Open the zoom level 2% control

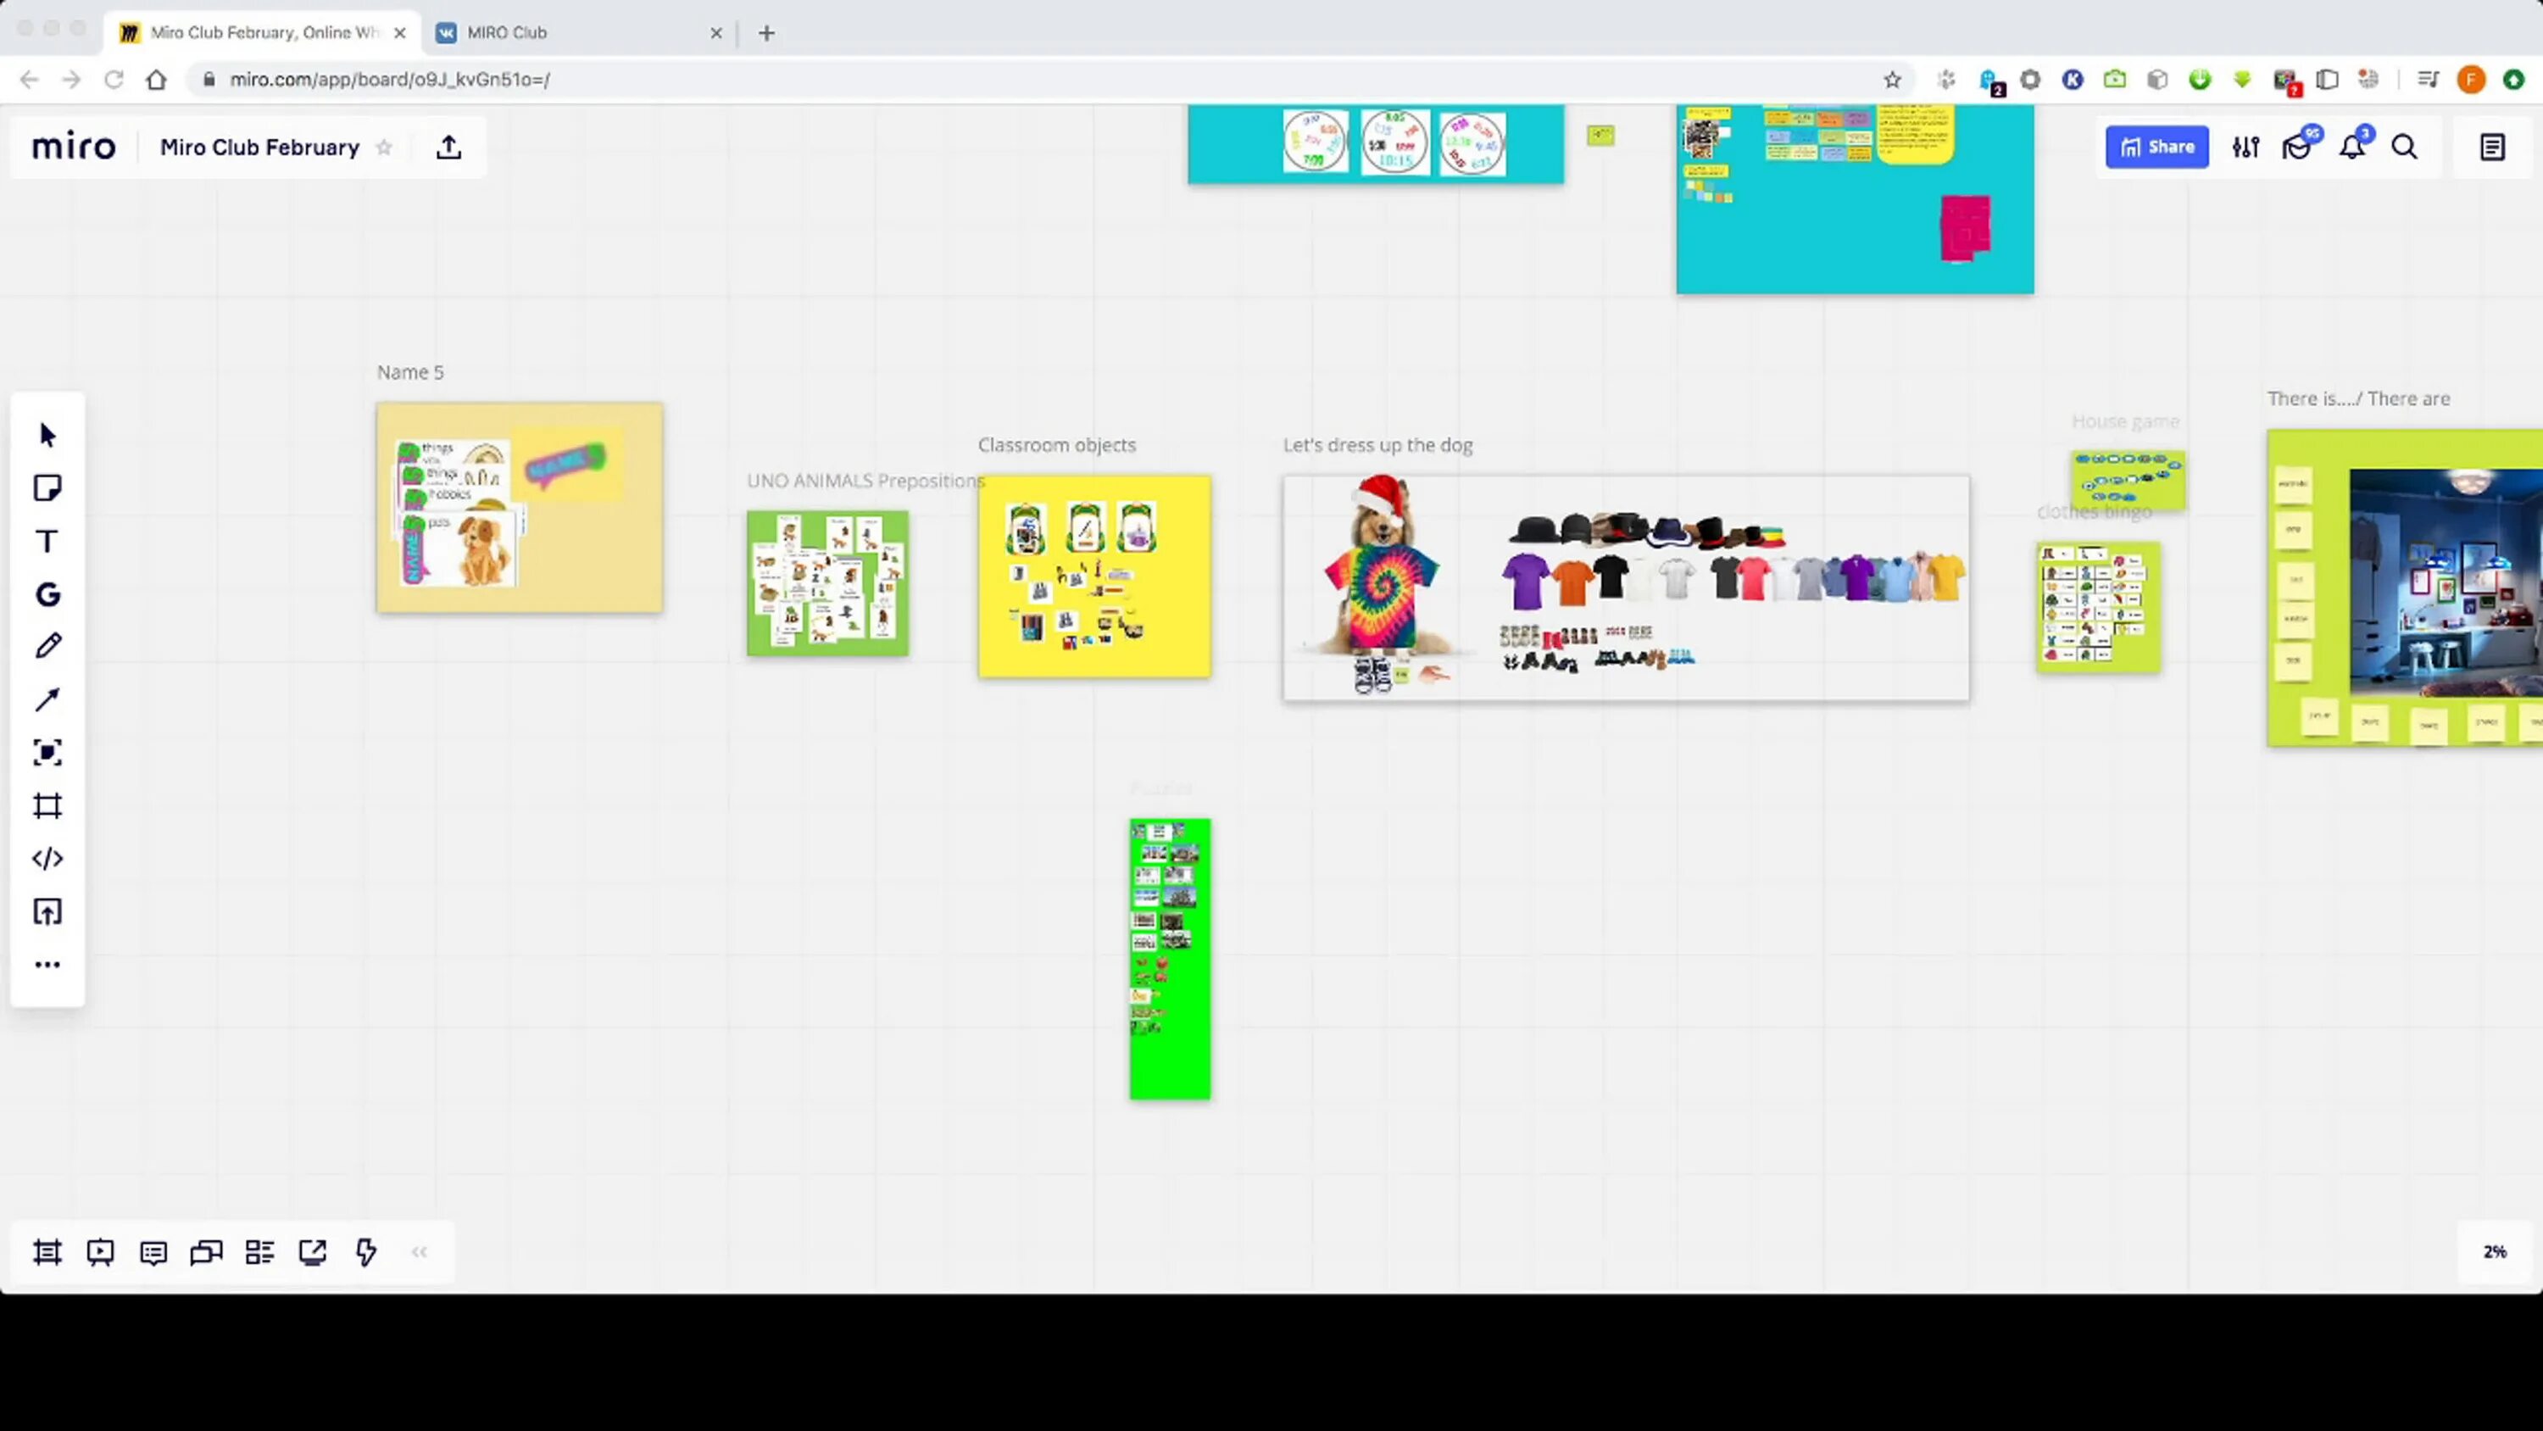[2495, 1252]
